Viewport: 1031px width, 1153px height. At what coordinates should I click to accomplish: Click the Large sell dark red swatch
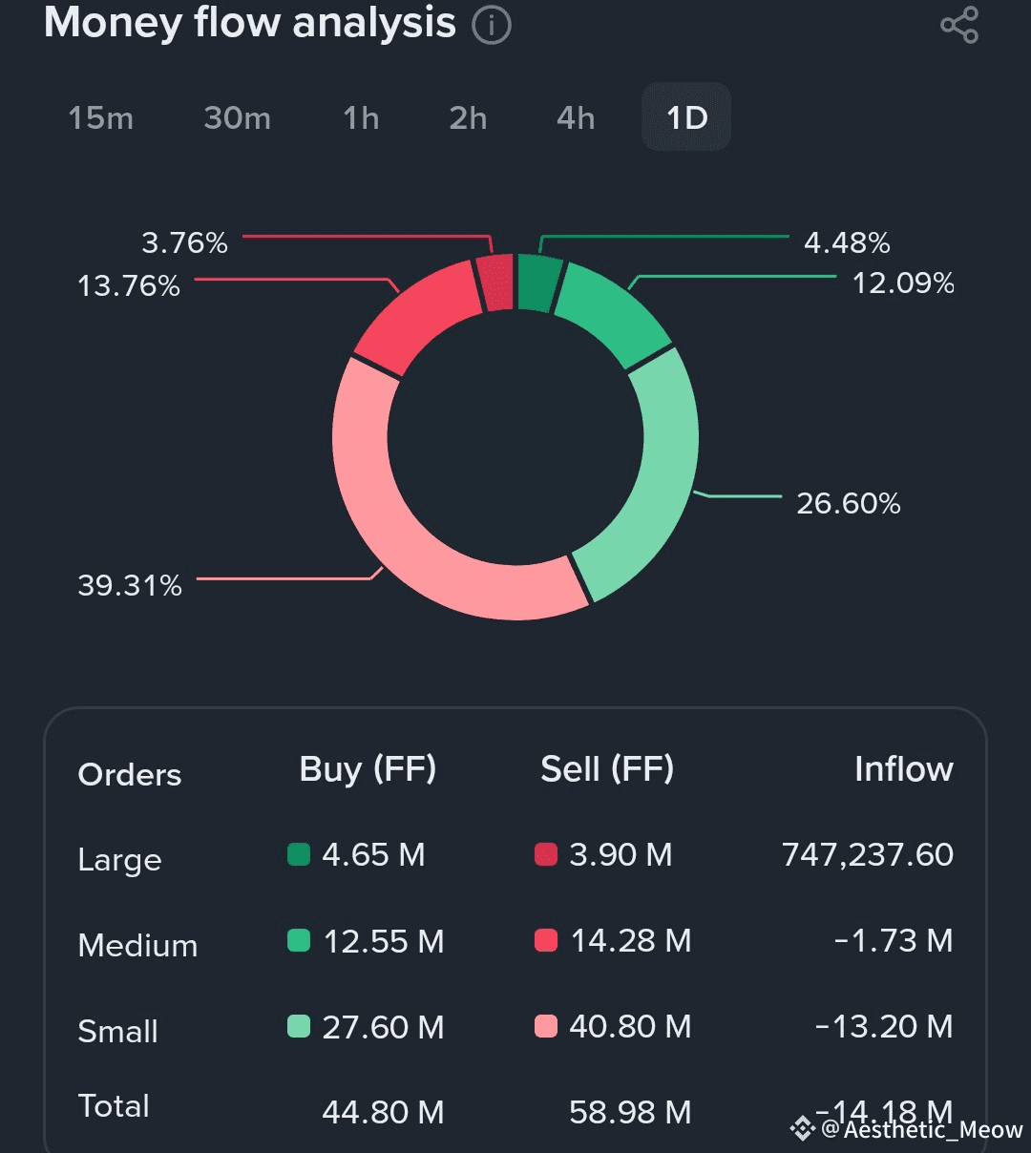(x=545, y=854)
